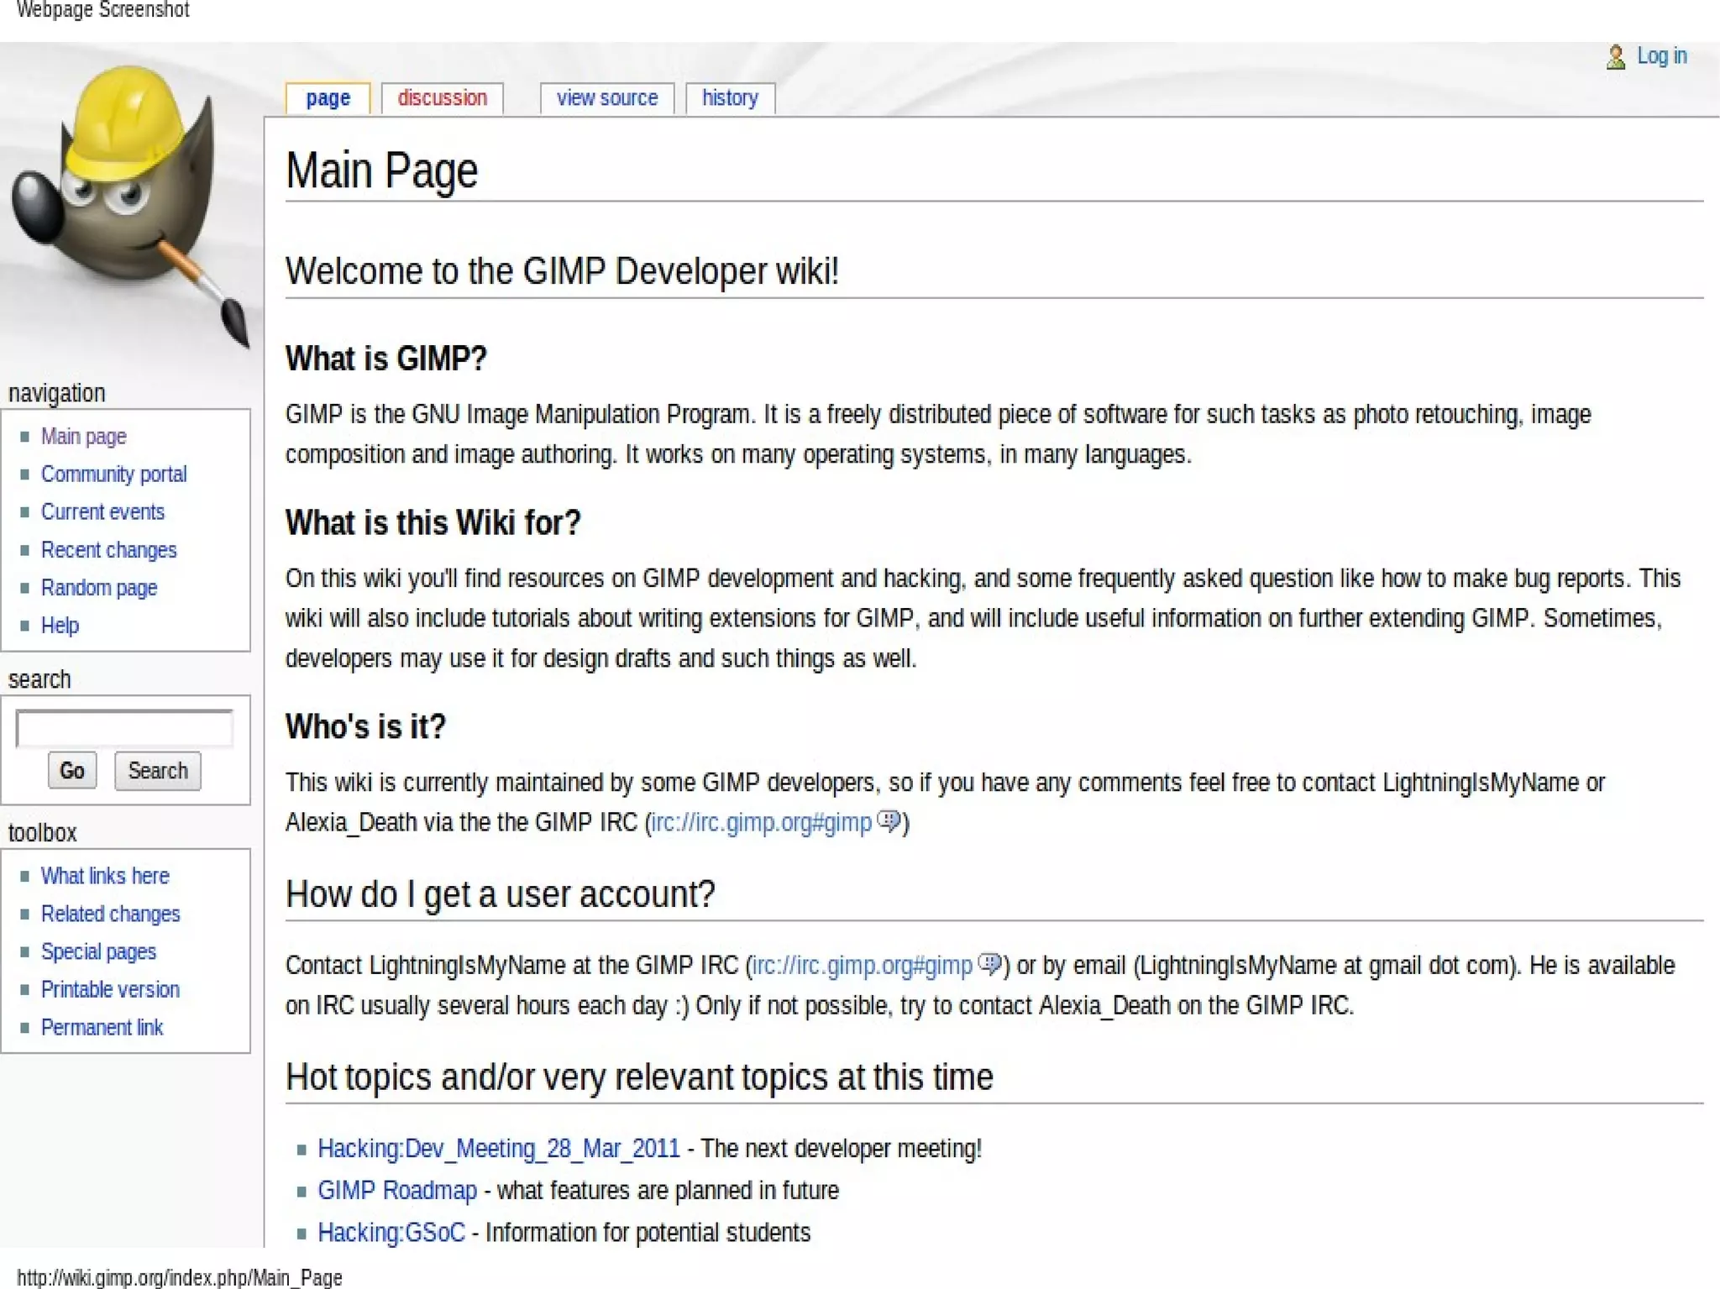Open the Hacking:Dev_Meeting_28_Mar_2011 link
Image resolution: width=1720 pixels, height=1289 pixels.
[x=498, y=1148]
